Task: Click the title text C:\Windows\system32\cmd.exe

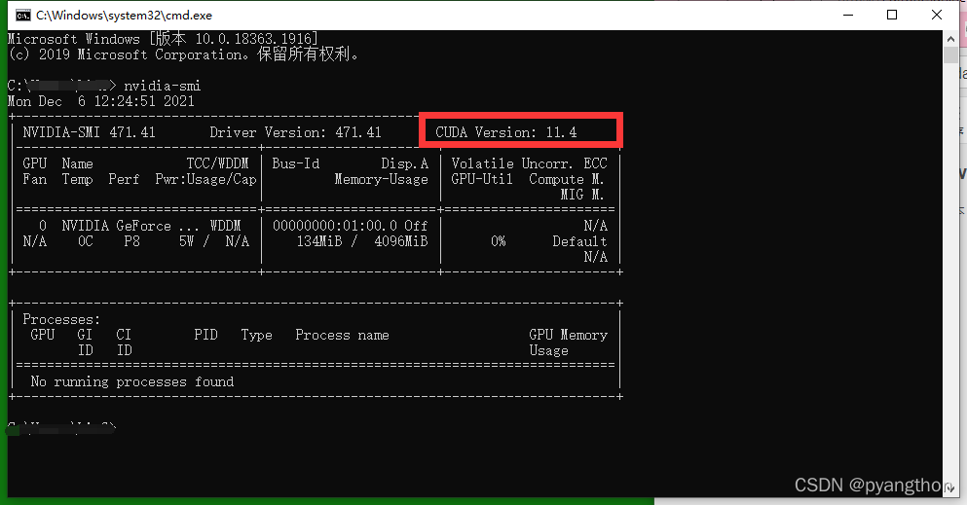Action: (x=124, y=15)
